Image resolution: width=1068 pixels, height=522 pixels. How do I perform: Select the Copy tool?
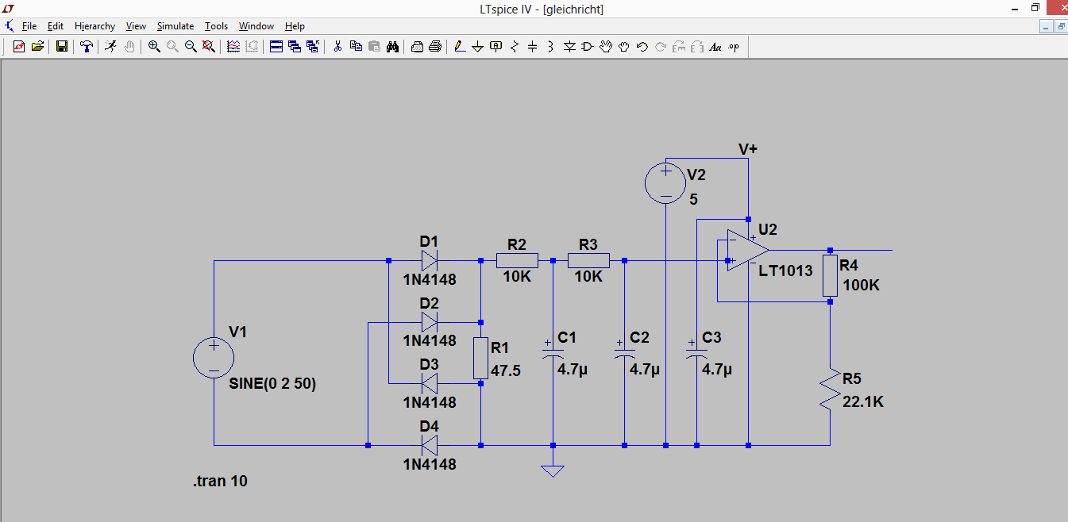[356, 47]
